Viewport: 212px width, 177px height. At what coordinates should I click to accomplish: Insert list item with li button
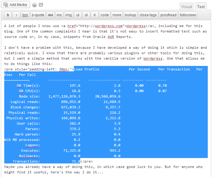(95, 15)
